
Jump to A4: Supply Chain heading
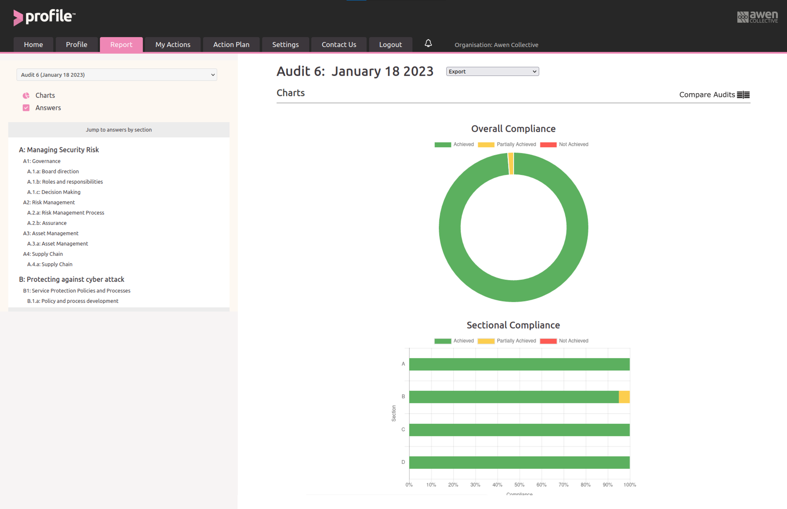43,254
